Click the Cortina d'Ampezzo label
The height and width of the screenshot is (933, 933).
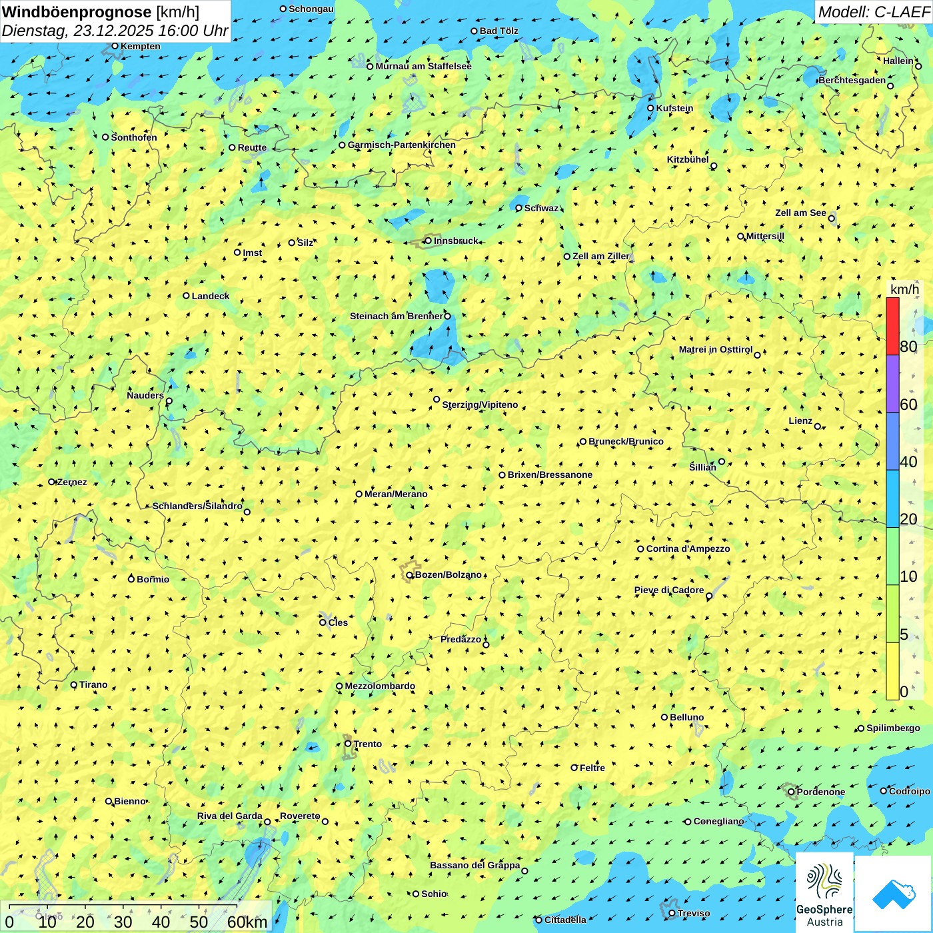click(688, 548)
